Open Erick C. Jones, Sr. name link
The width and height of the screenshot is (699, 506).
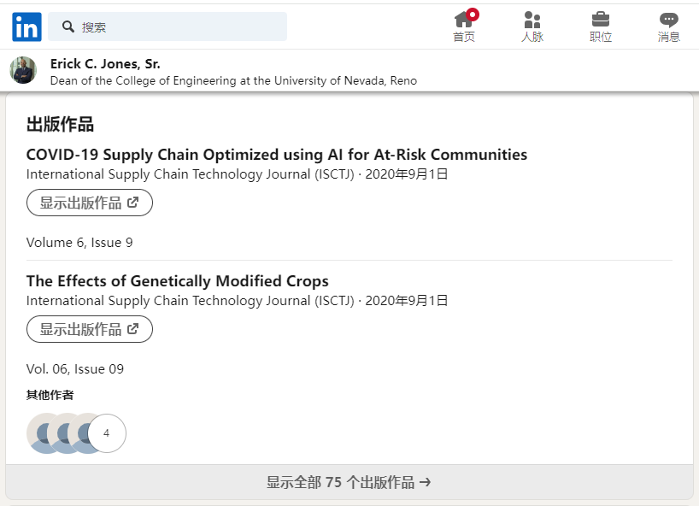(105, 64)
